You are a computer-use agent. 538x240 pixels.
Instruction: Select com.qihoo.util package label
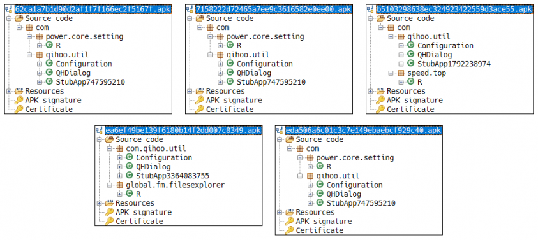[156, 148]
